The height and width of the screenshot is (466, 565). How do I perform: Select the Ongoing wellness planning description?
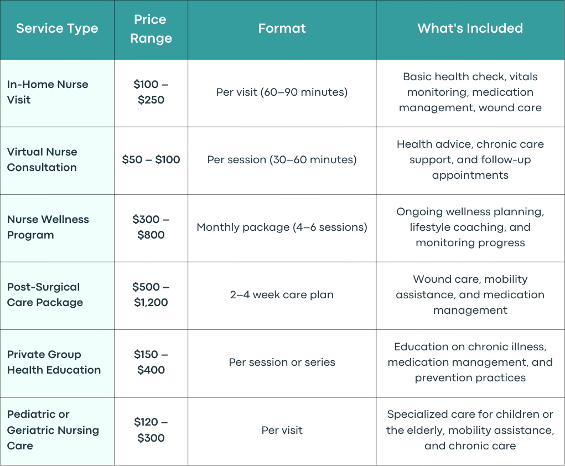(470, 227)
